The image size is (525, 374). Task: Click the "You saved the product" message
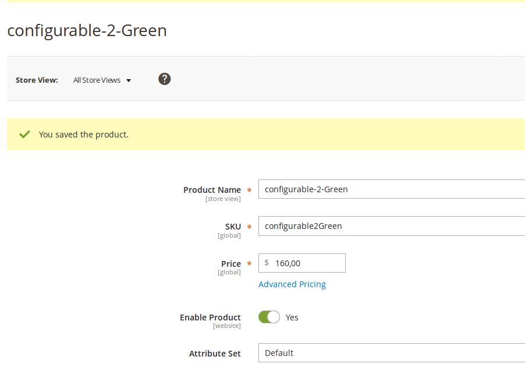coord(83,135)
